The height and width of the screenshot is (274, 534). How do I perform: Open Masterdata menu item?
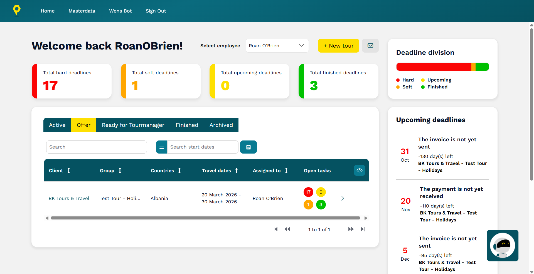click(82, 11)
